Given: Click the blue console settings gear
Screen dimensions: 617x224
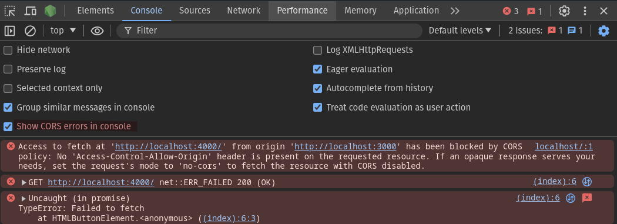Looking at the screenshot, I should [603, 31].
